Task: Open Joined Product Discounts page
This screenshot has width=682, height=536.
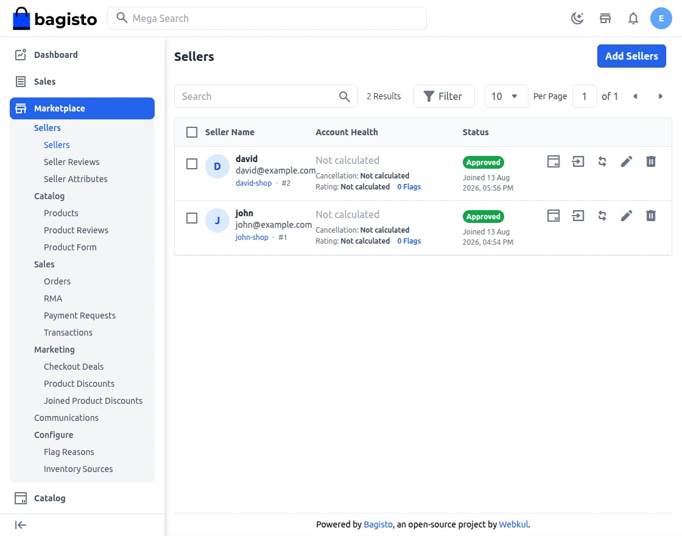Action: (x=93, y=401)
